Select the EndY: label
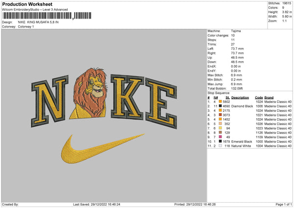294x208 pixels. coord(212,71)
